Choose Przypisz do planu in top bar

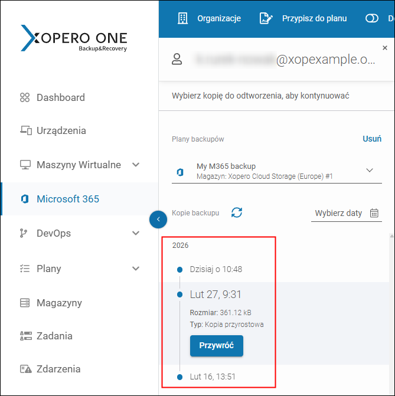point(314,18)
